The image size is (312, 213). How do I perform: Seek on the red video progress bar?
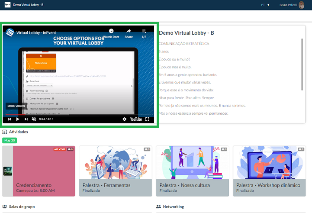tap(15, 115)
